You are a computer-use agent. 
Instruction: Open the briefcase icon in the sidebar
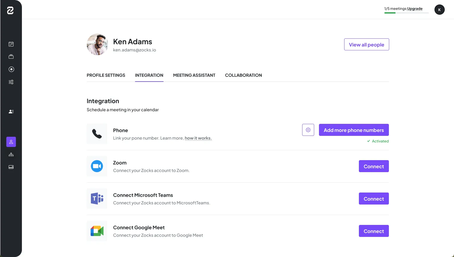11,57
